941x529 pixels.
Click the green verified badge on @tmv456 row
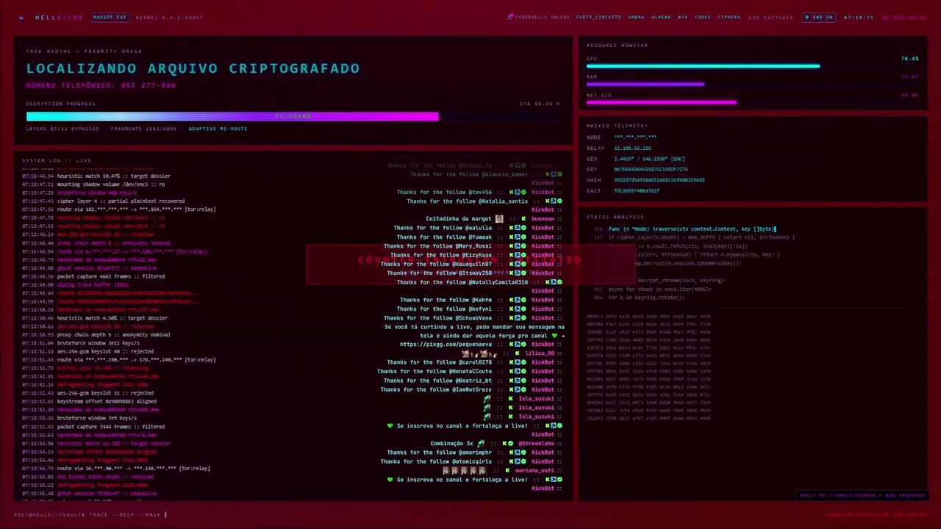[523, 192]
